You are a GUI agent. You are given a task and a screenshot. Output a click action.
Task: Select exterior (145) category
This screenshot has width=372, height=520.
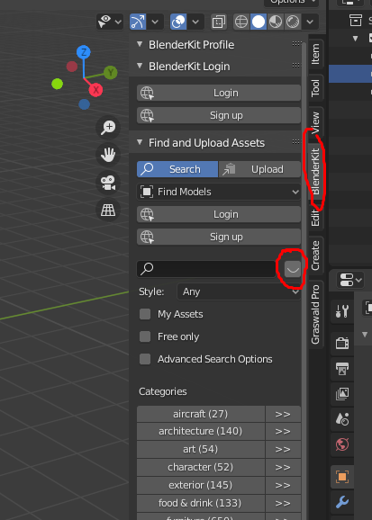(201, 485)
